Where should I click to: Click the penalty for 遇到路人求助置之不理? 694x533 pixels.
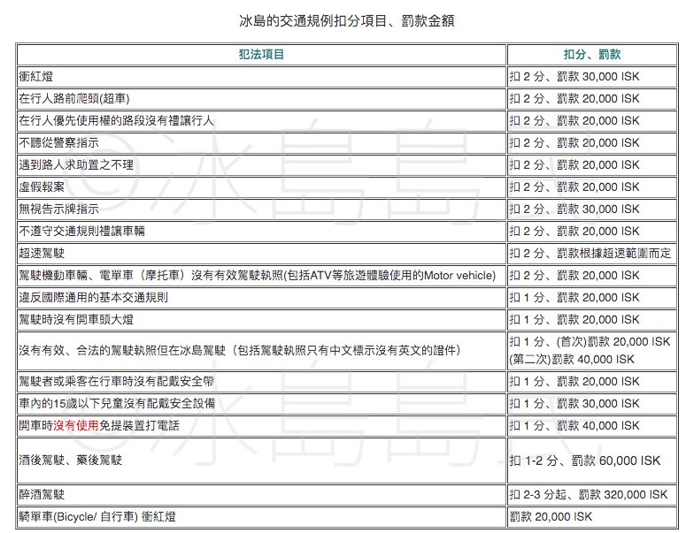coord(591,164)
